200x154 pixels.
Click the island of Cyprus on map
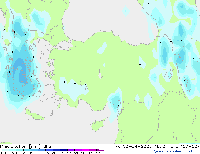[x=98, y=124]
